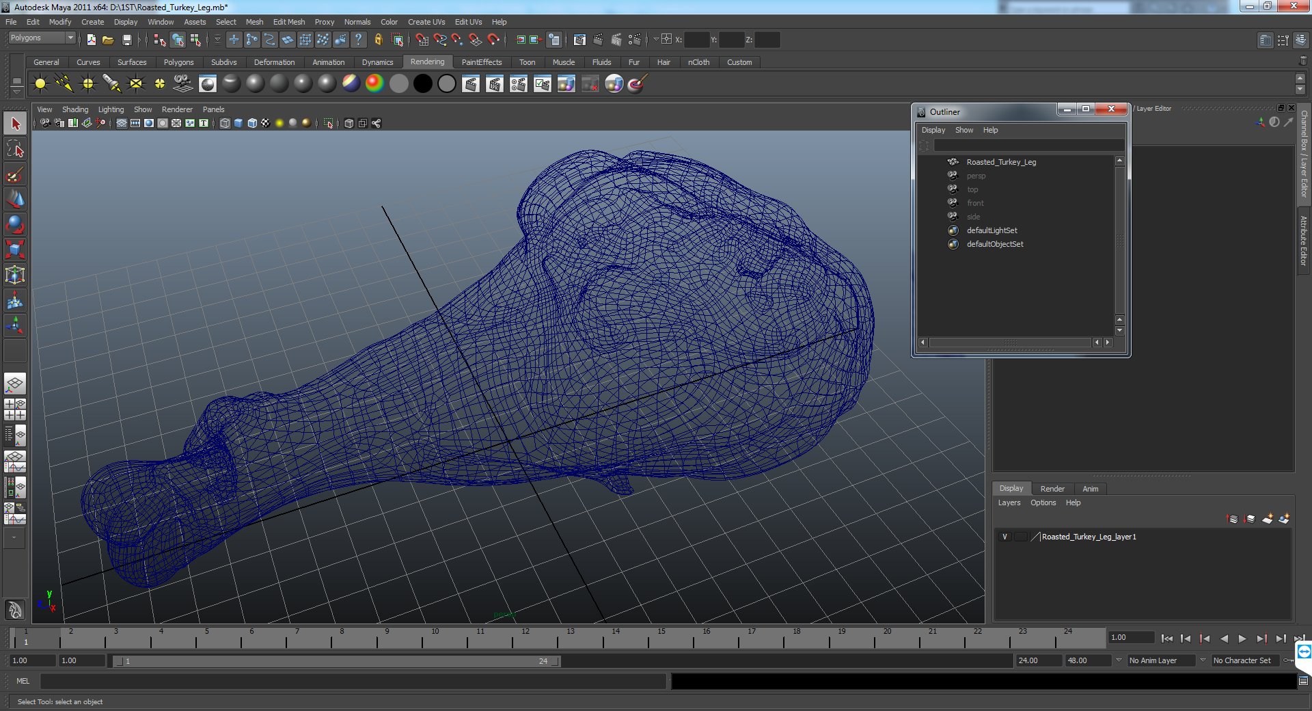The height and width of the screenshot is (711, 1312).
Task: Create layer from selected objects icon
Action: (x=1284, y=519)
